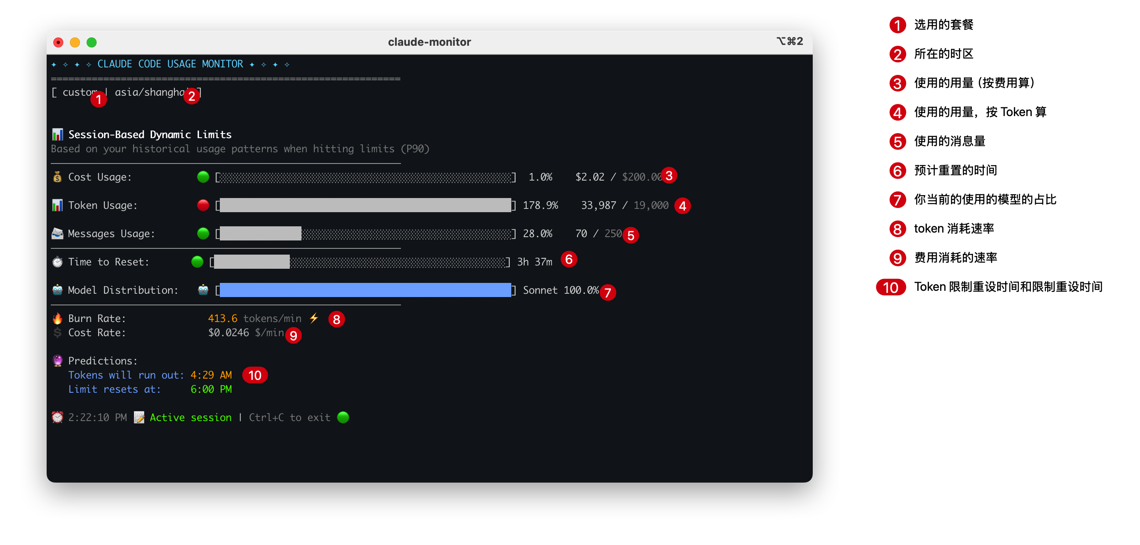Click the Time to Reset progress bar

359,262
